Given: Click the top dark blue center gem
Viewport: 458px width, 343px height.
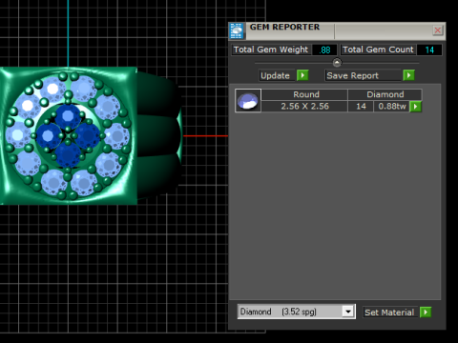Looking at the screenshot, I should tap(68, 116).
